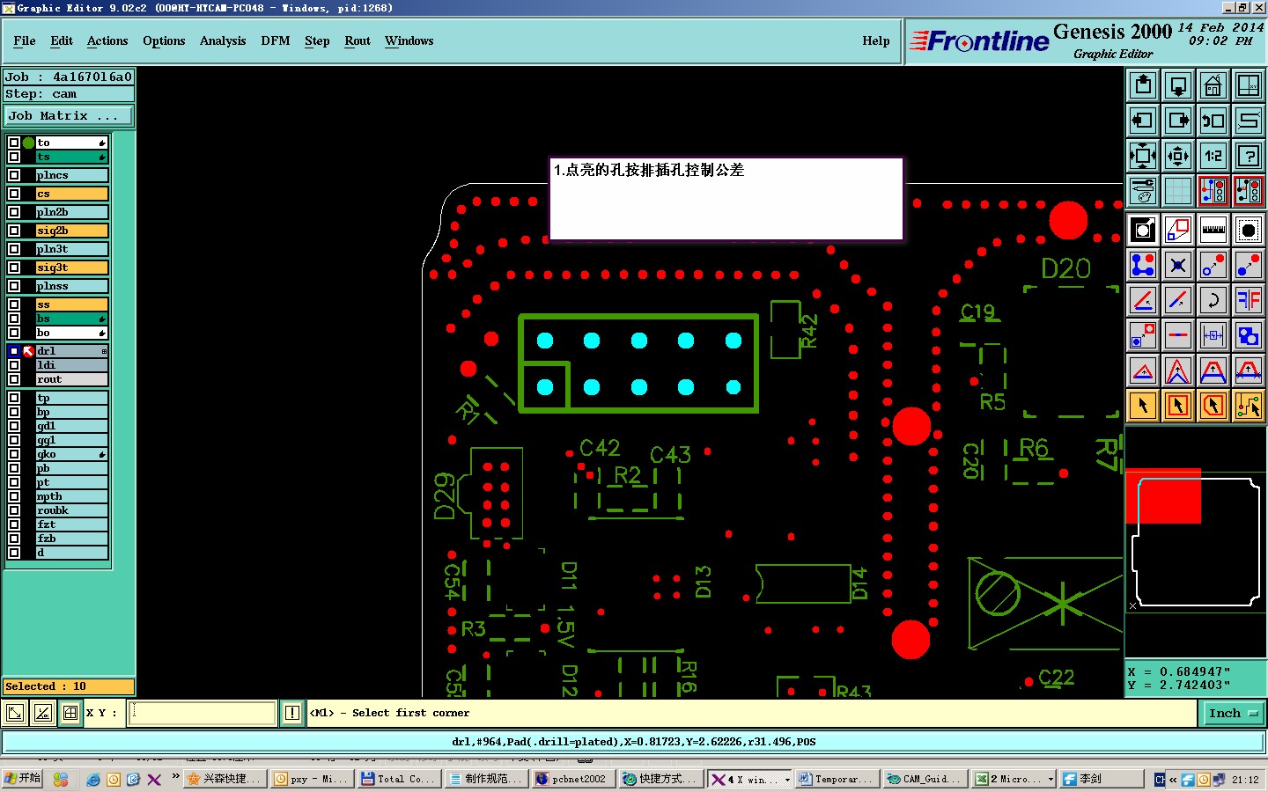Click the grid display icon
Screen dimensions: 1268x792
point(1178,191)
